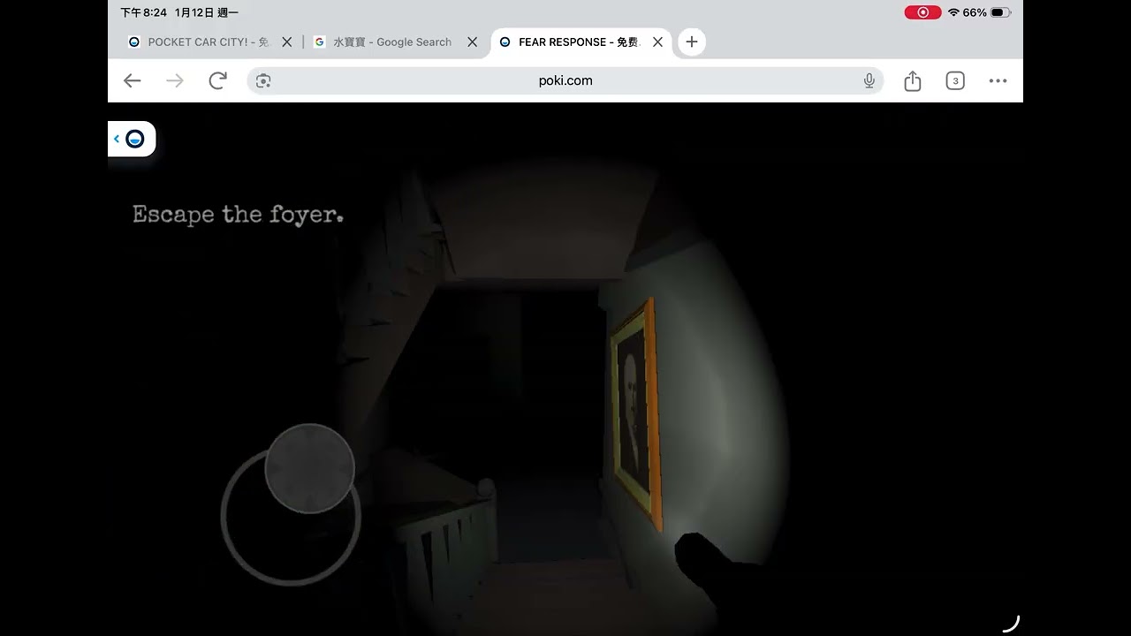
Task: Switch to the POCKET CAR CITY tab
Action: tap(209, 42)
